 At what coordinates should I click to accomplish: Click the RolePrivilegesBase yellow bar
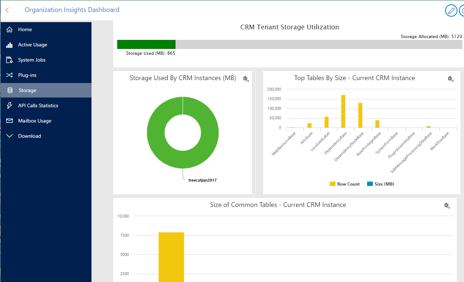[377, 124]
